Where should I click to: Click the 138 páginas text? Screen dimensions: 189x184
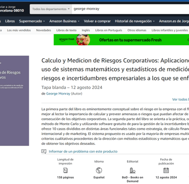click(x=66, y=177)
